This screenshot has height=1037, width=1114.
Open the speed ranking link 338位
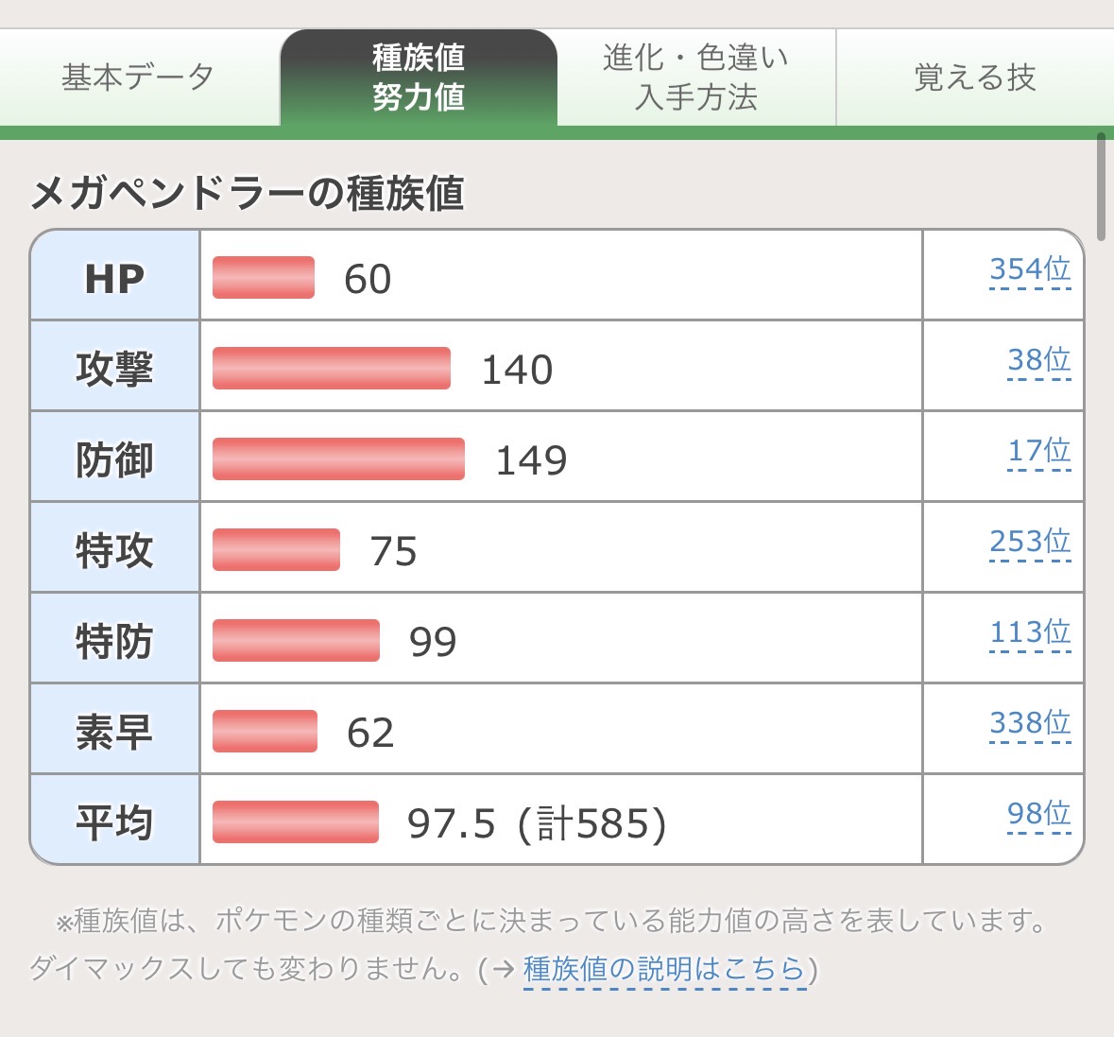point(1030,723)
